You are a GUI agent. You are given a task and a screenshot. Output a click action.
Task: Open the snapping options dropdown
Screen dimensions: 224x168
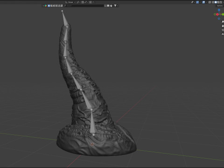tap(86, 2)
